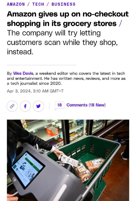Click the horizontal divider above the byline

(x=42, y=65)
